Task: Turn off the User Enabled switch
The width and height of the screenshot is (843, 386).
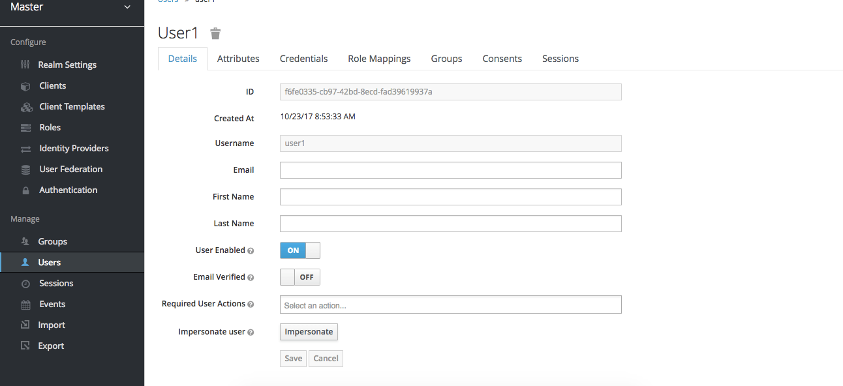Action: [300, 250]
